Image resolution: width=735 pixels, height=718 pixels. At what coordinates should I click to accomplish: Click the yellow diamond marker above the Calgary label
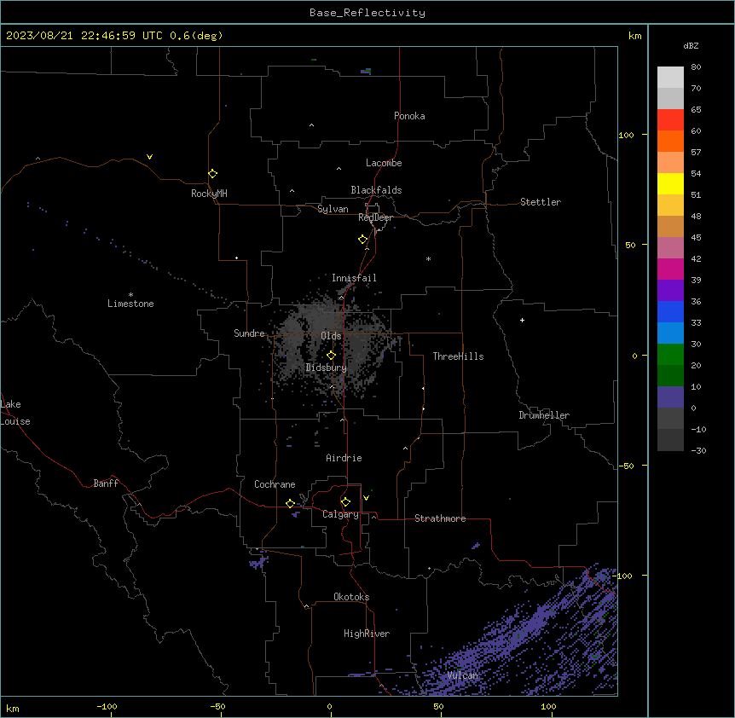click(345, 502)
